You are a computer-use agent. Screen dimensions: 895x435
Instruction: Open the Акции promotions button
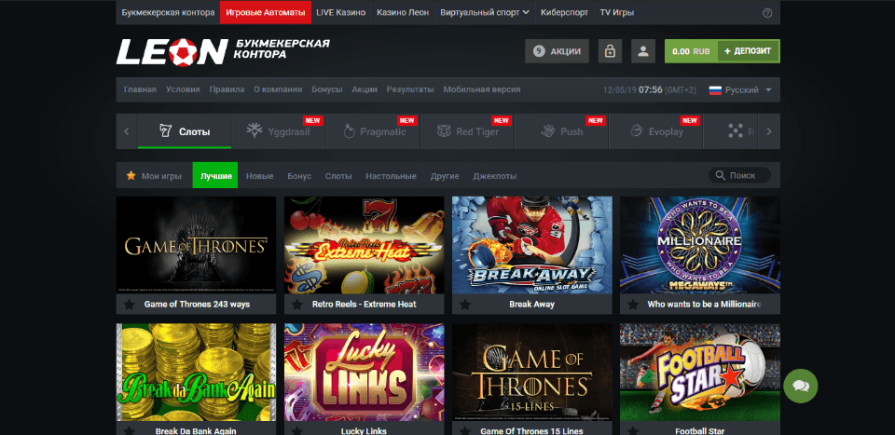coord(558,51)
